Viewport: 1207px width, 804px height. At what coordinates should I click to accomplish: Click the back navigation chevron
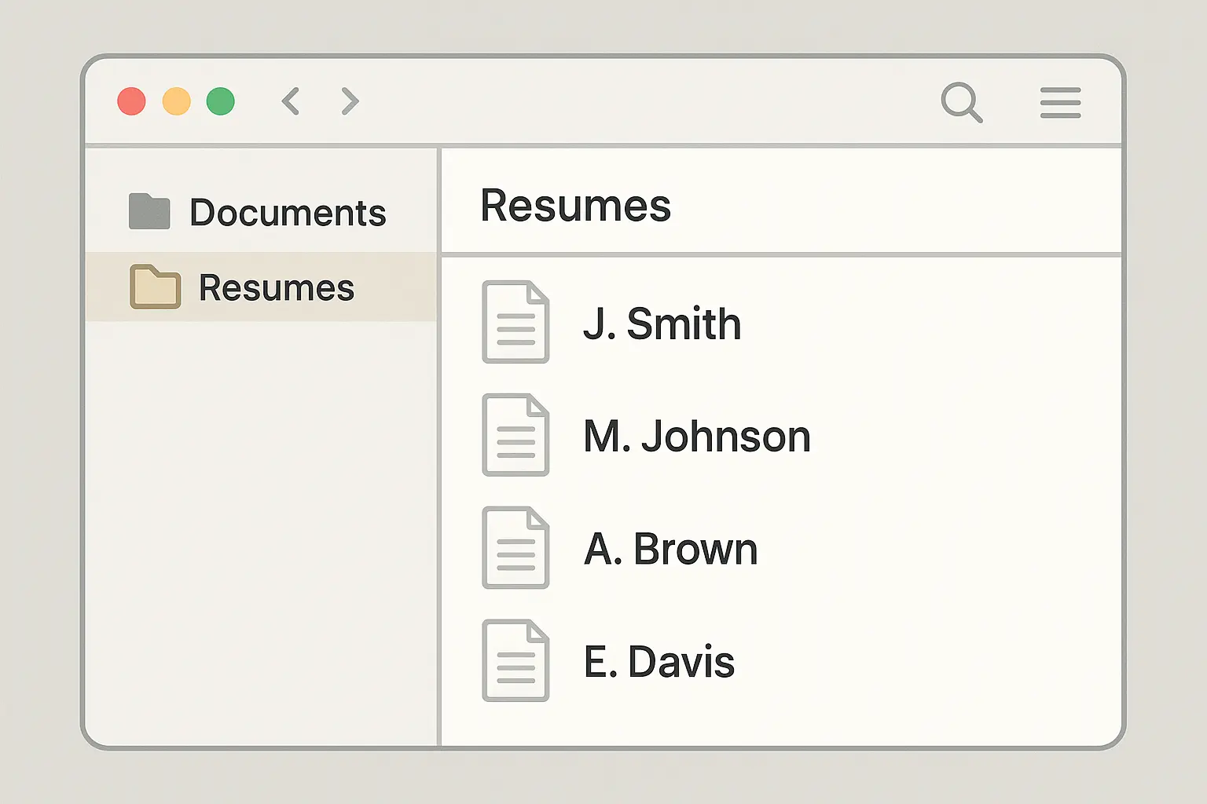291,101
